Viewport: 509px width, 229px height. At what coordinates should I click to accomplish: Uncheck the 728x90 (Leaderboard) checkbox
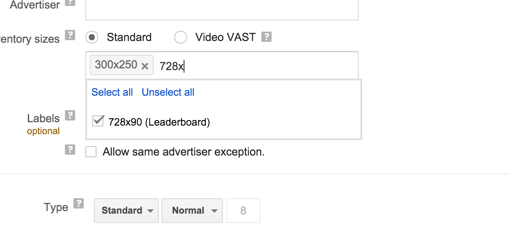point(98,122)
